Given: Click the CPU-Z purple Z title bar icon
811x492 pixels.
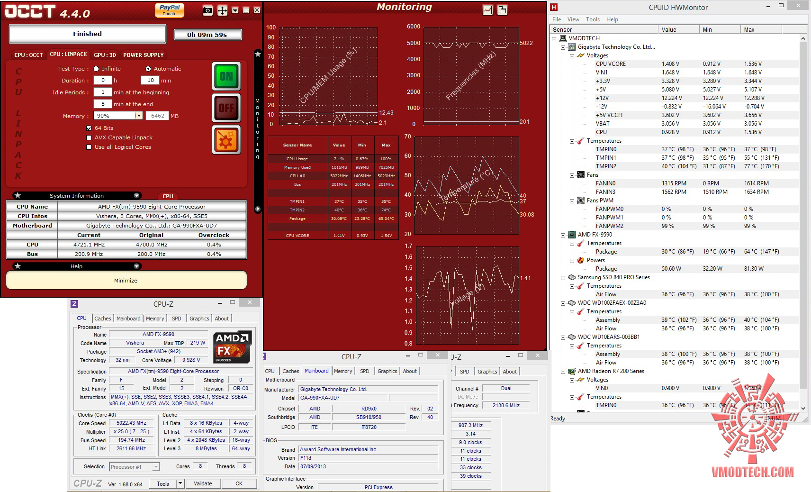Looking at the screenshot, I should point(74,304).
